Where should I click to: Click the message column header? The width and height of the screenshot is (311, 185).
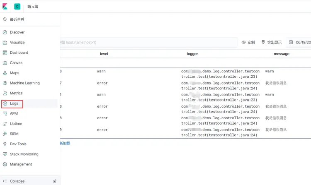click(x=282, y=54)
